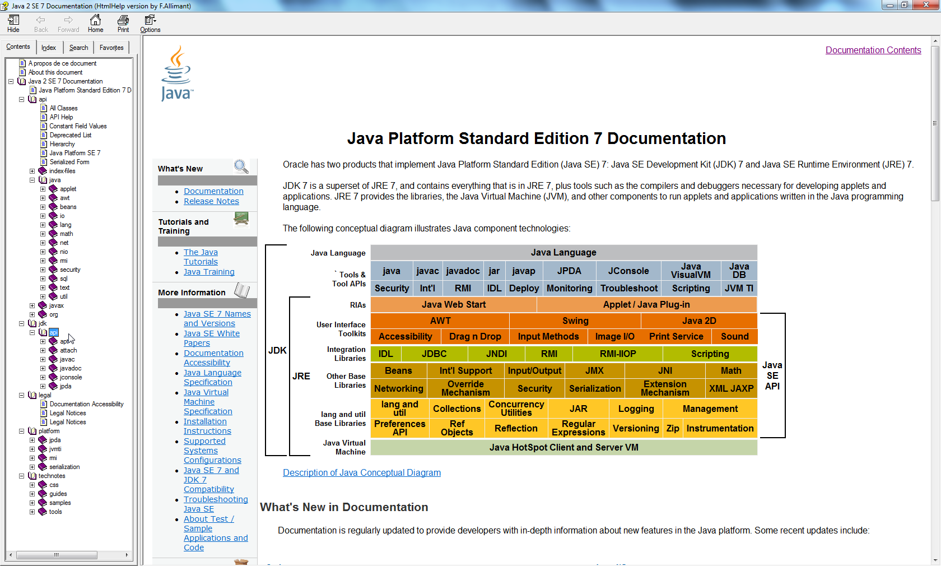The height and width of the screenshot is (566, 941).
Task: Select the serialization node under platform
Action: pos(64,467)
